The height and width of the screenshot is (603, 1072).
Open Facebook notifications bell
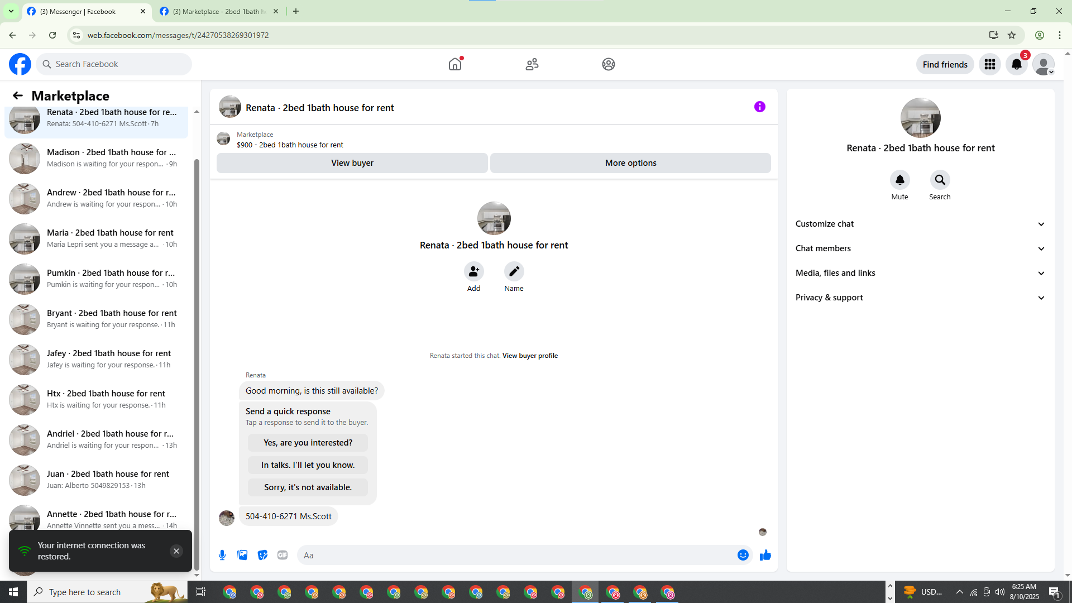click(1016, 64)
